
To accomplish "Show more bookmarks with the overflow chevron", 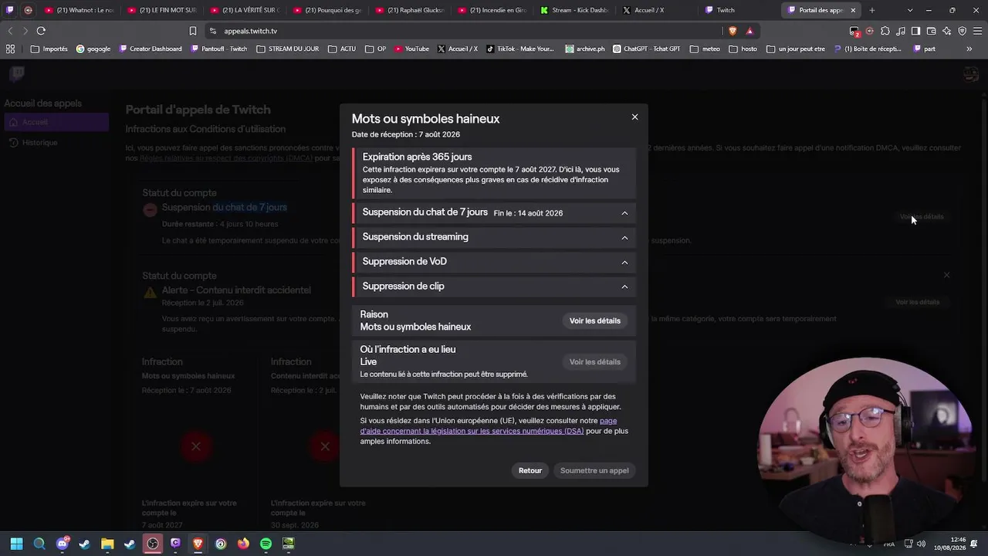I will 969,49.
